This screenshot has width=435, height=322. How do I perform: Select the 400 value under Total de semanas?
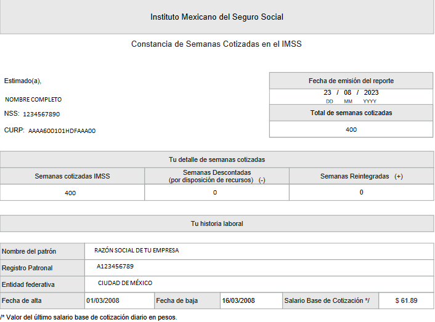351,129
